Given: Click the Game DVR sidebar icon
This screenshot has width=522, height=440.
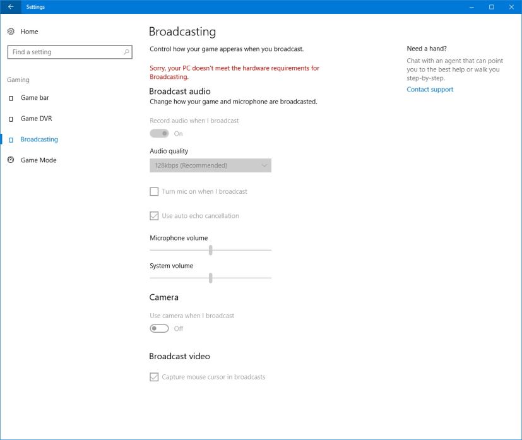Looking at the screenshot, I should click(x=11, y=119).
